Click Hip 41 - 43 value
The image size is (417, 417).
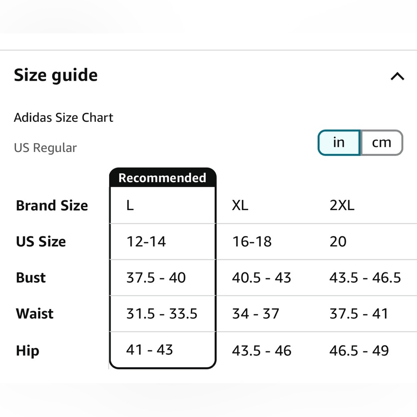[x=149, y=350]
